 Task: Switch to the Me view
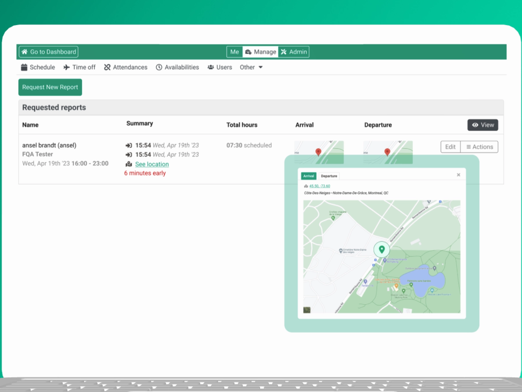234,52
